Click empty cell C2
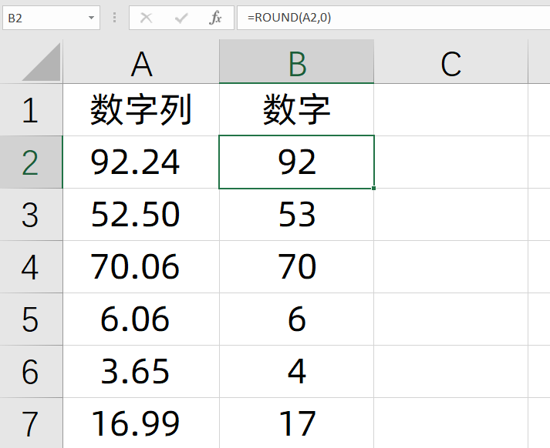550x448 pixels. (451, 162)
